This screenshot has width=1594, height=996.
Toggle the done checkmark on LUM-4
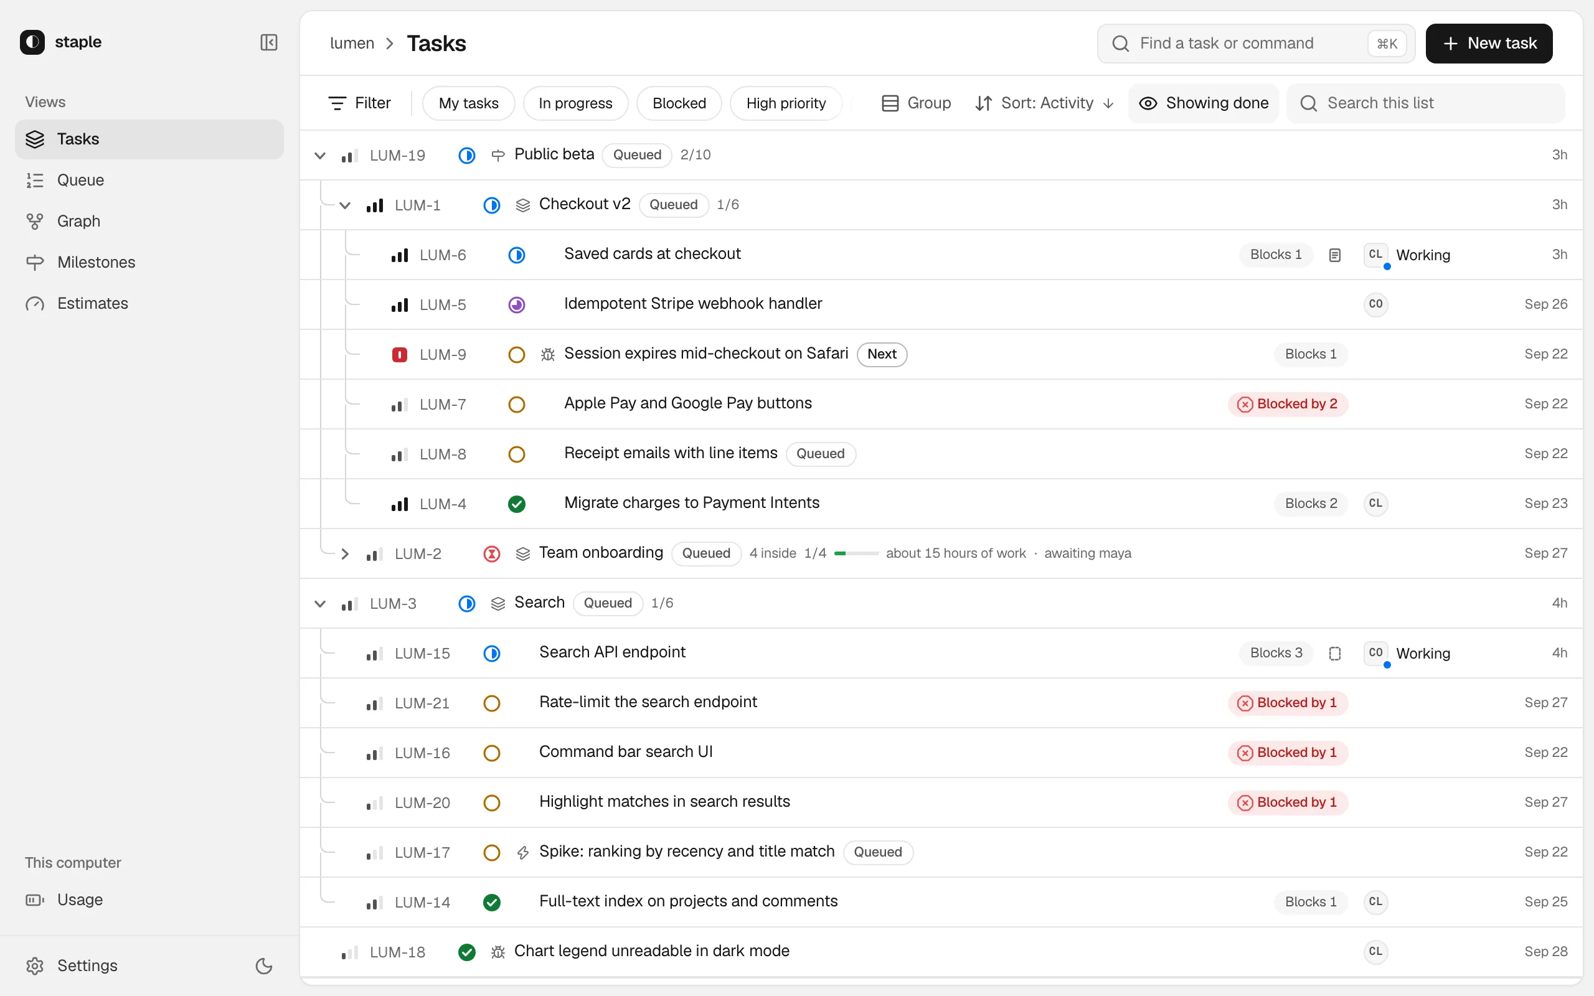pyautogui.click(x=516, y=504)
